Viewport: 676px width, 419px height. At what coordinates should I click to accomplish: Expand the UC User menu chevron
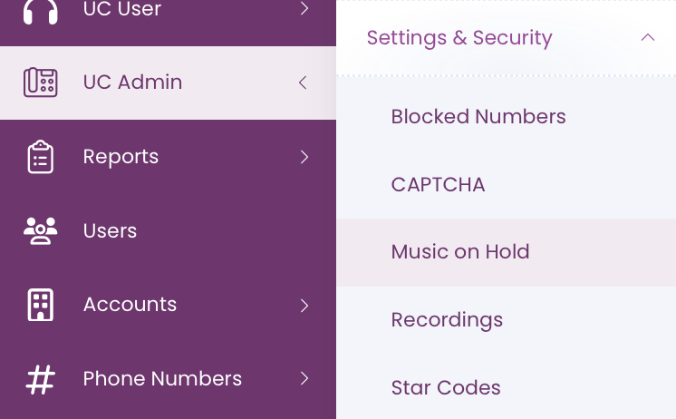(x=304, y=8)
